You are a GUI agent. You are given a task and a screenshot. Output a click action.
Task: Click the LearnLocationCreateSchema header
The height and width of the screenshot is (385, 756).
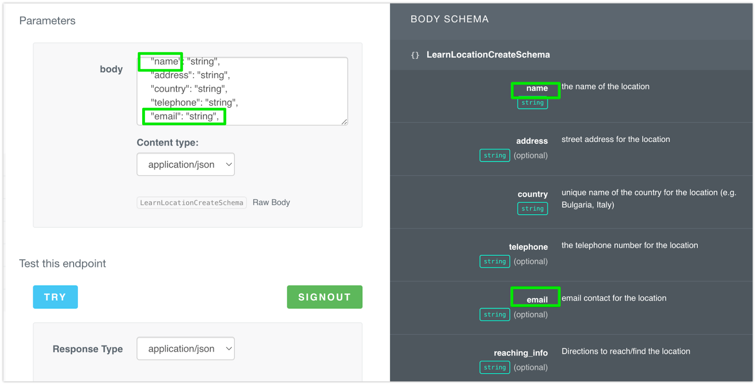(488, 55)
